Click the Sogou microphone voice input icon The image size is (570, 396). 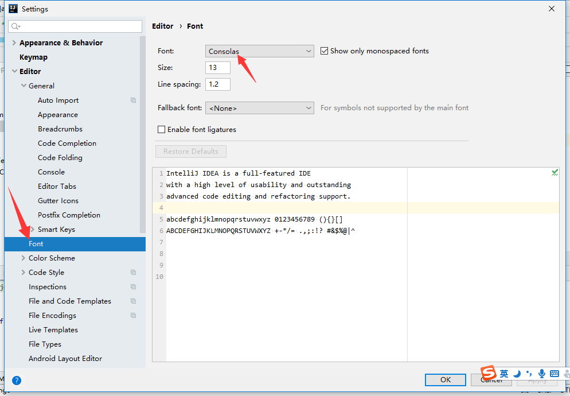coord(542,374)
